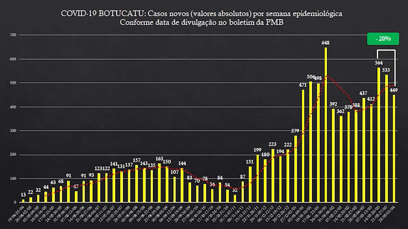Click the subtitle mentioning boletim da PMB
Image resolution: width=408 pixels, height=229 pixels.
(x=202, y=23)
